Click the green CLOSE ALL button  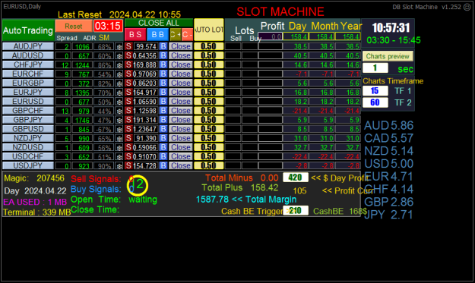click(159, 23)
